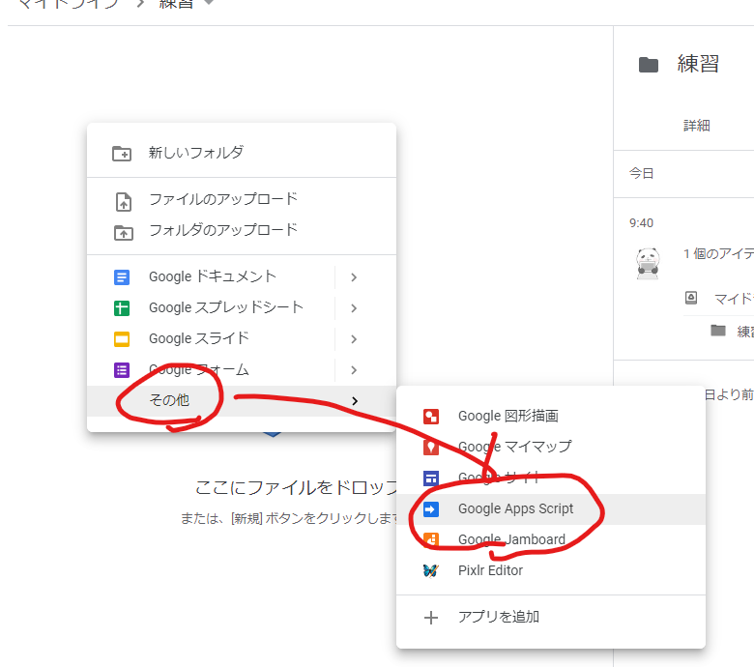The width and height of the screenshot is (754, 667).
Task: Expand Google スライド submenu arrow
Action: (x=354, y=339)
